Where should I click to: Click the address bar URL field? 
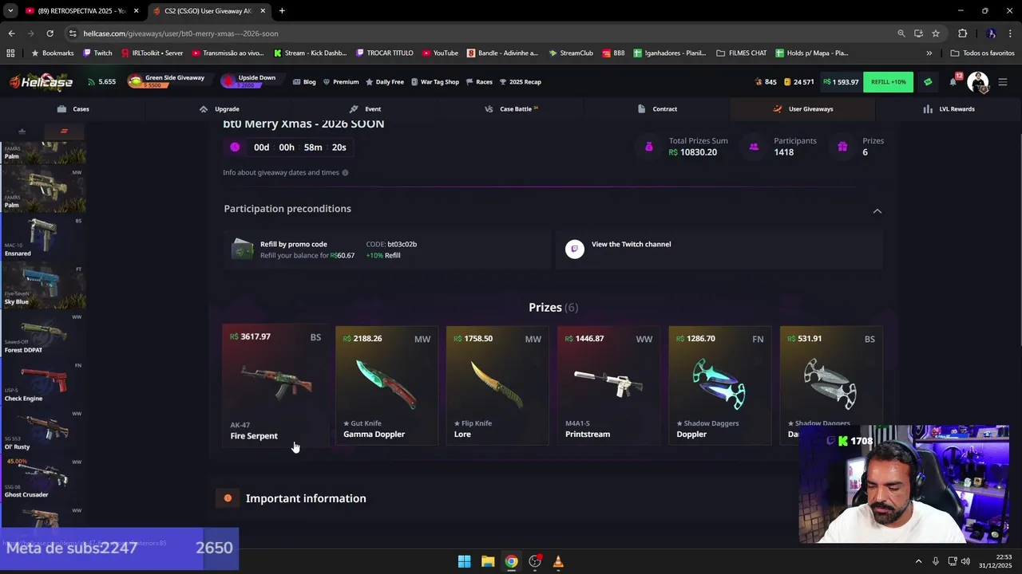479,33
